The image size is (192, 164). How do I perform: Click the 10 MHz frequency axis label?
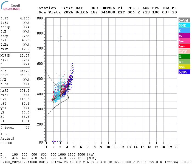(x=108, y=147)
